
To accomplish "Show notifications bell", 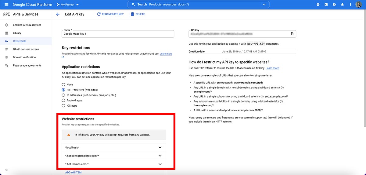I will point(343,5).
